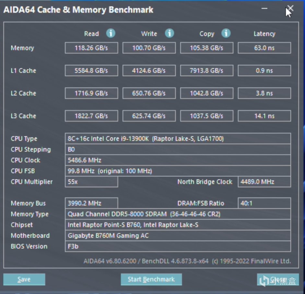This screenshot has width=305, height=294.
Task: Click the Save button
Action: [24, 279]
